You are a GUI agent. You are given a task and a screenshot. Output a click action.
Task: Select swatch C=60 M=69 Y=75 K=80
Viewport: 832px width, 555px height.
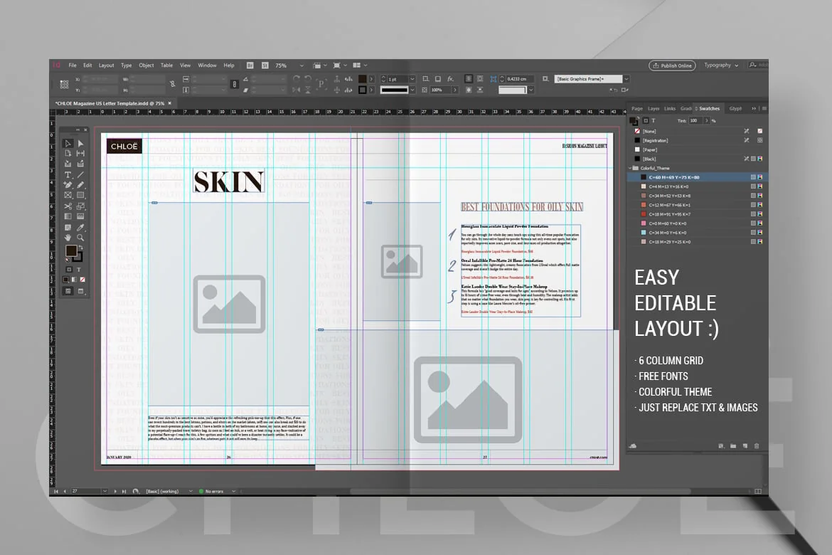click(698, 177)
